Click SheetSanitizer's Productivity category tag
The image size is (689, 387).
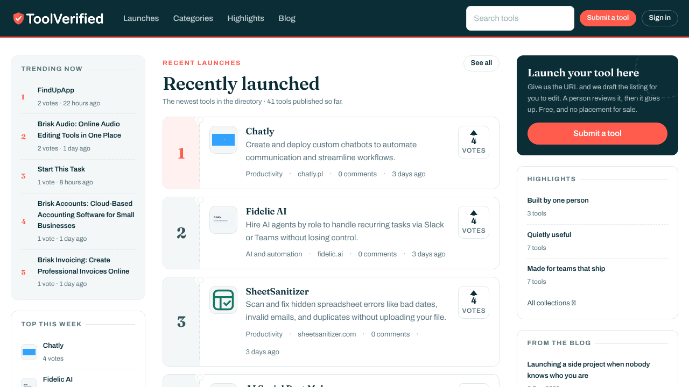[264, 334]
